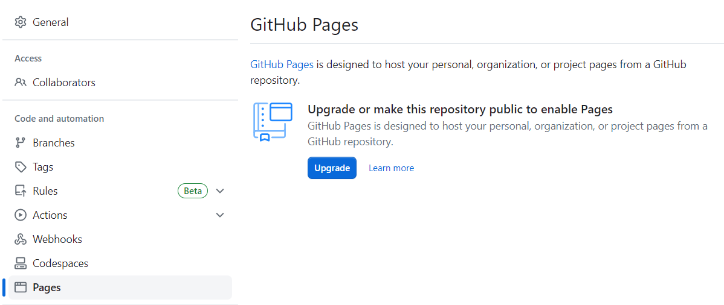Click the Collaborators people icon
The width and height of the screenshot is (724, 305).
(x=21, y=83)
